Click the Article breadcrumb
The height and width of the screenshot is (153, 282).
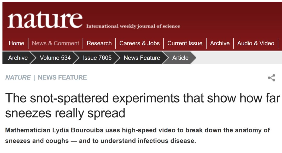(x=180, y=58)
